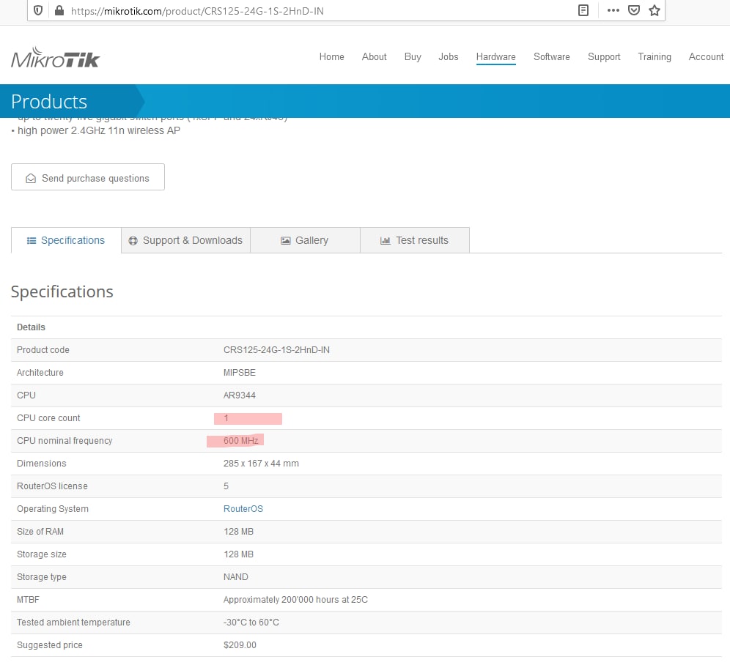Open the Software menu item

tap(552, 57)
